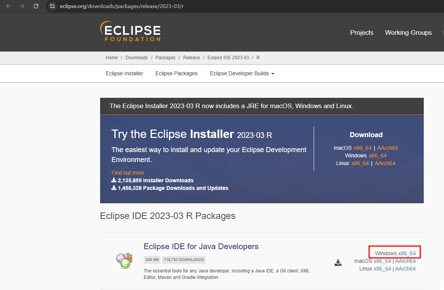Click the download icon beside Java Developers package

click(338, 262)
